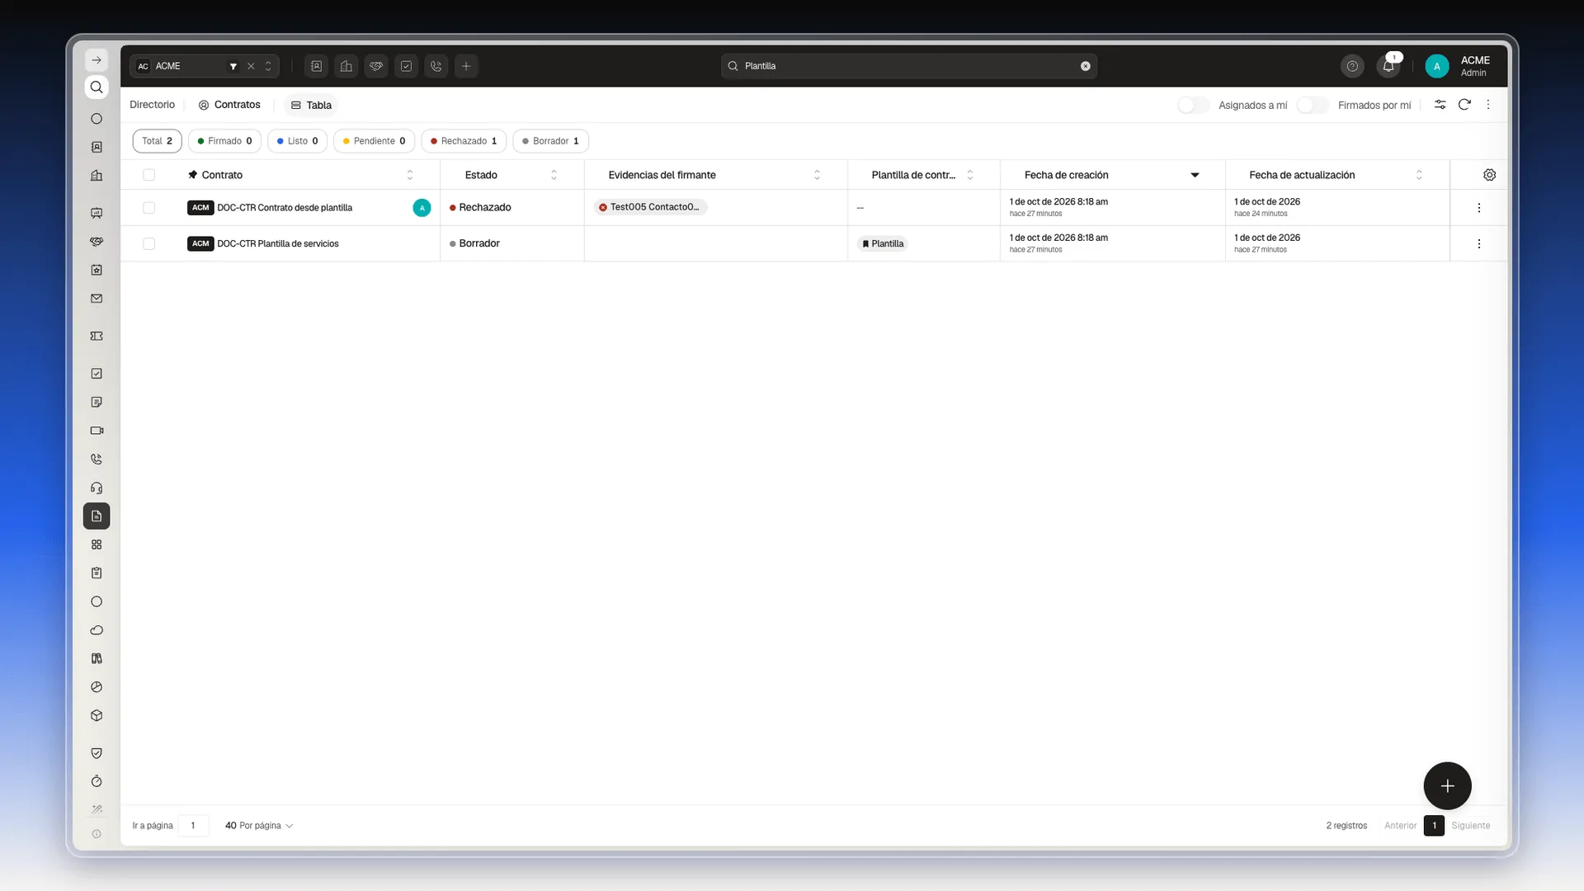Click the table column settings gear
This screenshot has height=891, width=1584.
(1489, 175)
